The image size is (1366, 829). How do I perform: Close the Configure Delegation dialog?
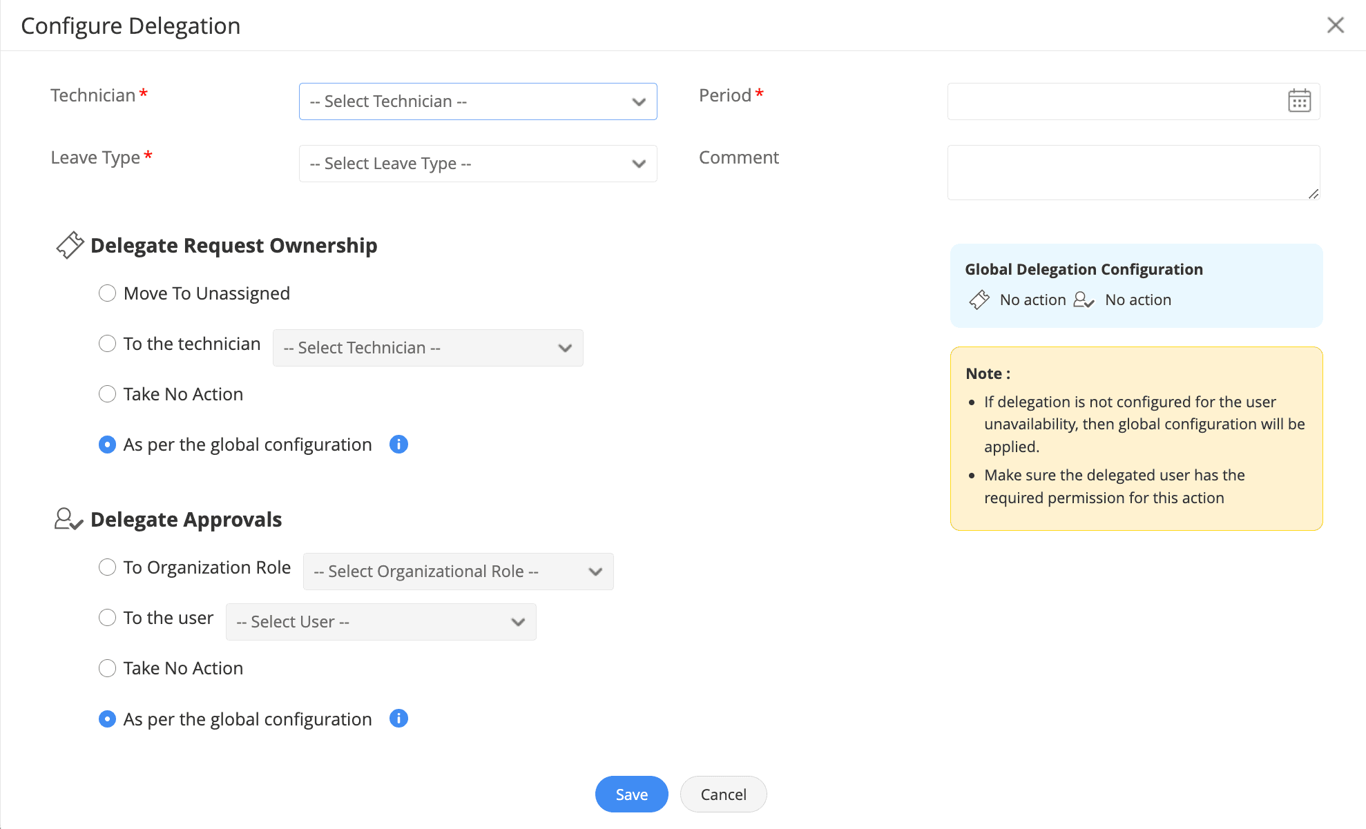click(x=1335, y=26)
